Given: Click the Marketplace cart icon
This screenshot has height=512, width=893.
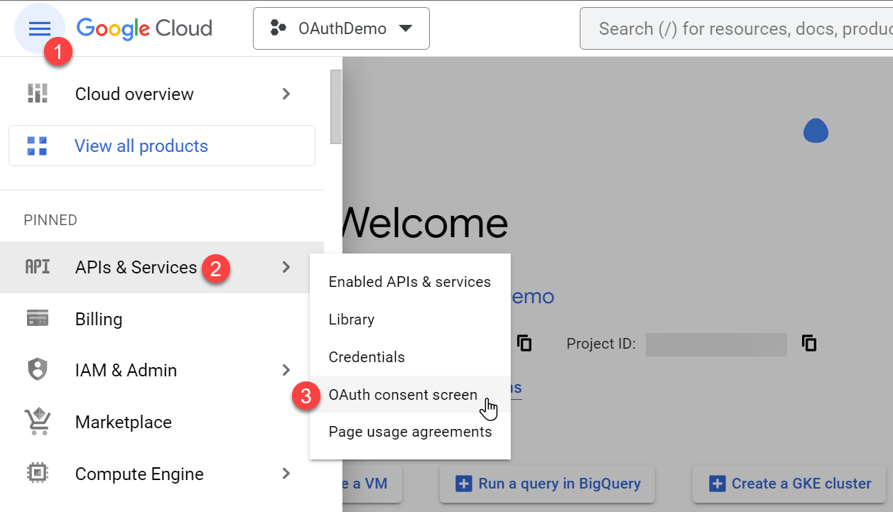Looking at the screenshot, I should (38, 422).
